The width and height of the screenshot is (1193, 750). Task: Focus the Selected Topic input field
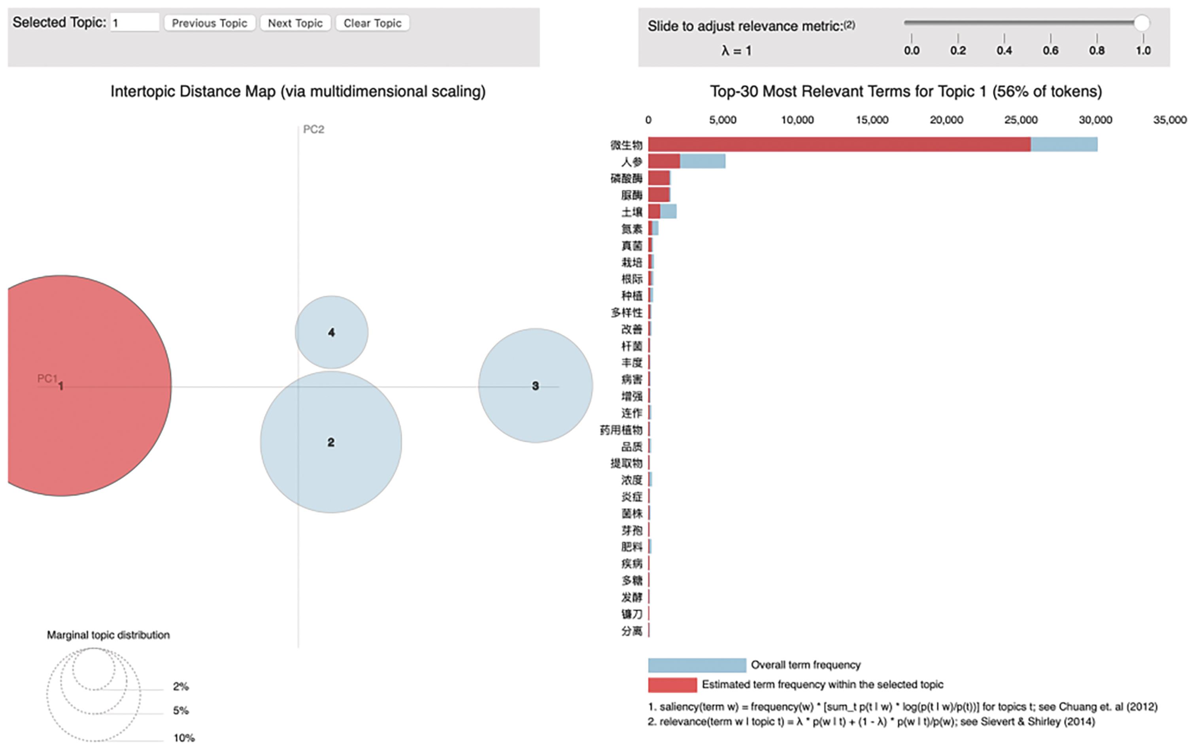134,23
